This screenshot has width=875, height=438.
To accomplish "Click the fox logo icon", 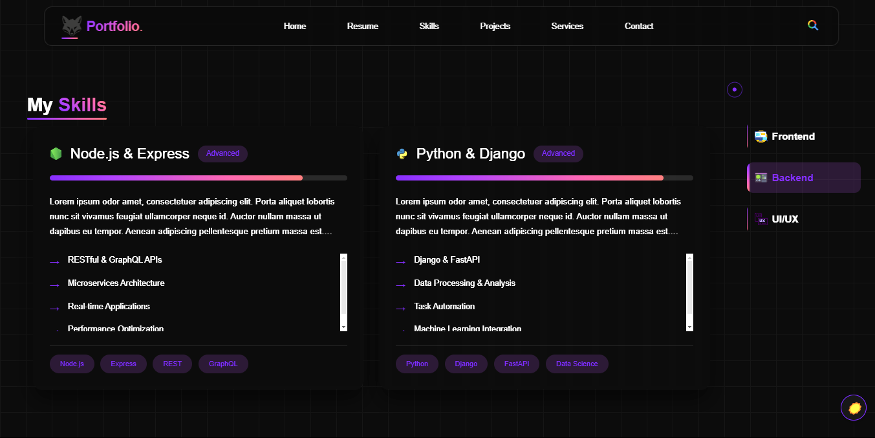I will [71, 26].
